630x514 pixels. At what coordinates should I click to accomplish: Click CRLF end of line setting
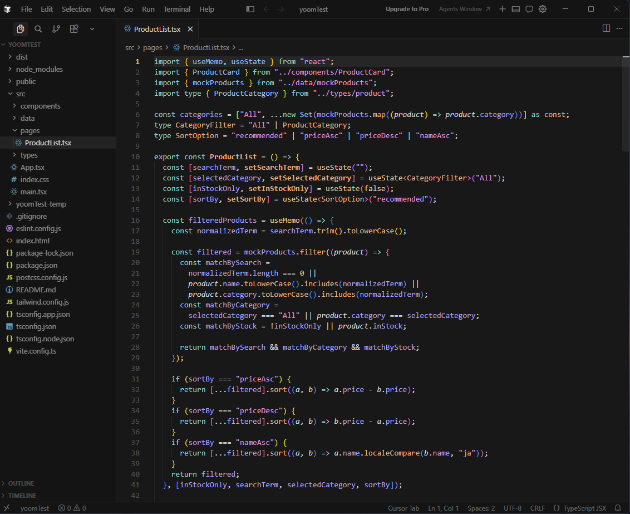click(x=537, y=508)
